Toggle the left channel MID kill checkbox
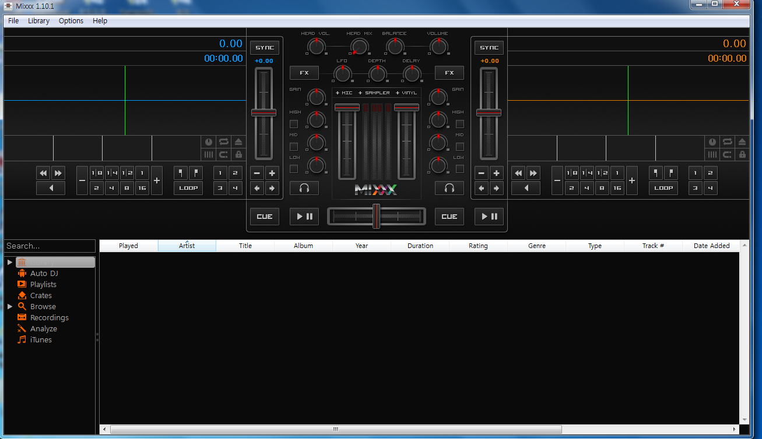The image size is (762, 439). [x=294, y=147]
